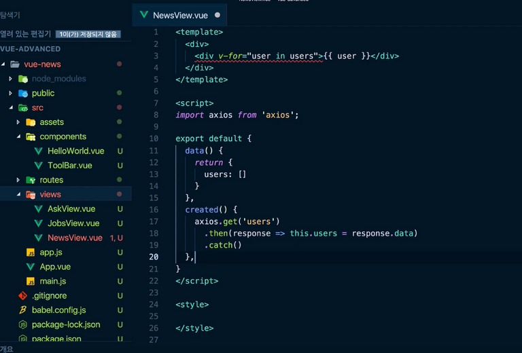Open app.js from the explorer
The image size is (522, 353).
click(51, 253)
